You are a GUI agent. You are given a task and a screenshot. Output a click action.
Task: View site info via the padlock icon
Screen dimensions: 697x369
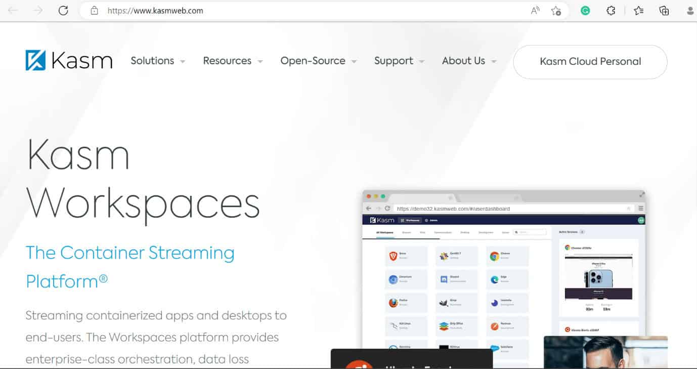coord(94,11)
